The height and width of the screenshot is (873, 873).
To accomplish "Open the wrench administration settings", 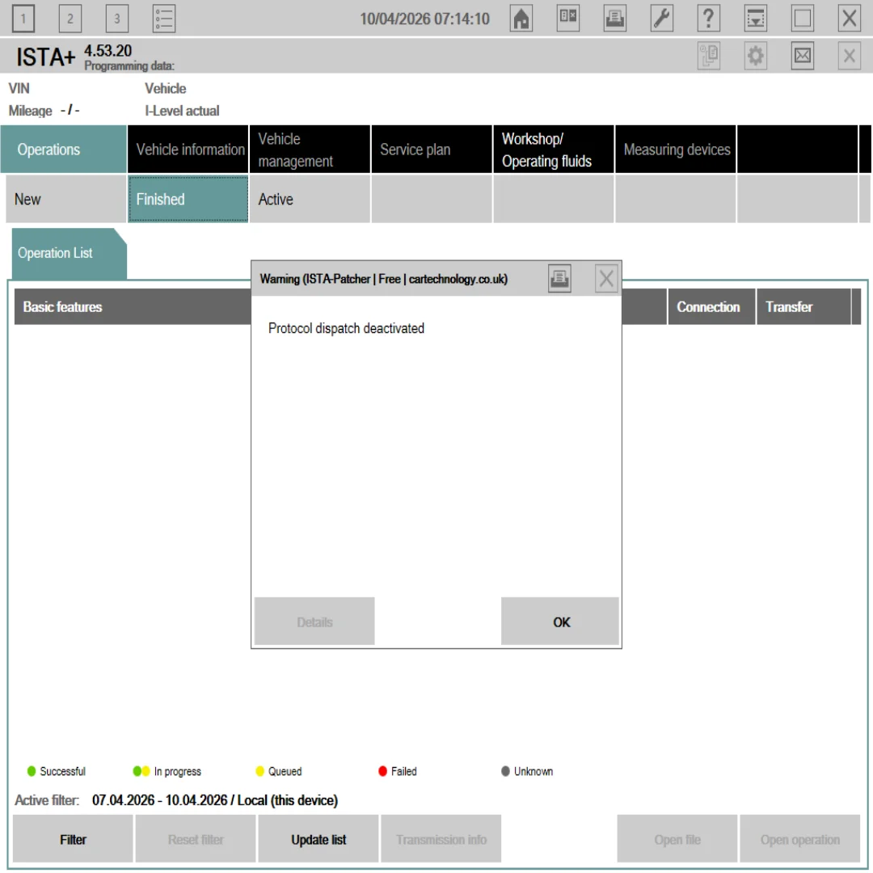I will click(x=662, y=19).
